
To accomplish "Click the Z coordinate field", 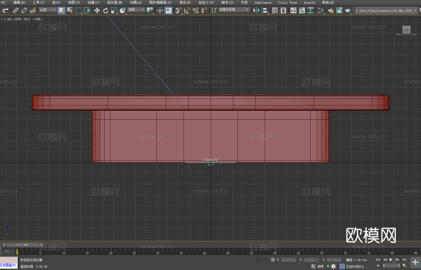I will [334, 260].
